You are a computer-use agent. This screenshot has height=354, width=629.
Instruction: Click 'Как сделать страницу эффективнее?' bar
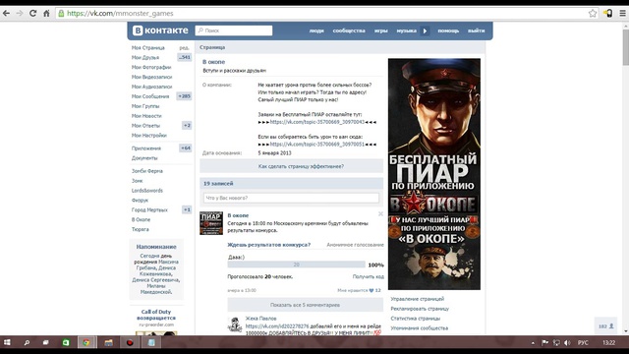(x=292, y=166)
